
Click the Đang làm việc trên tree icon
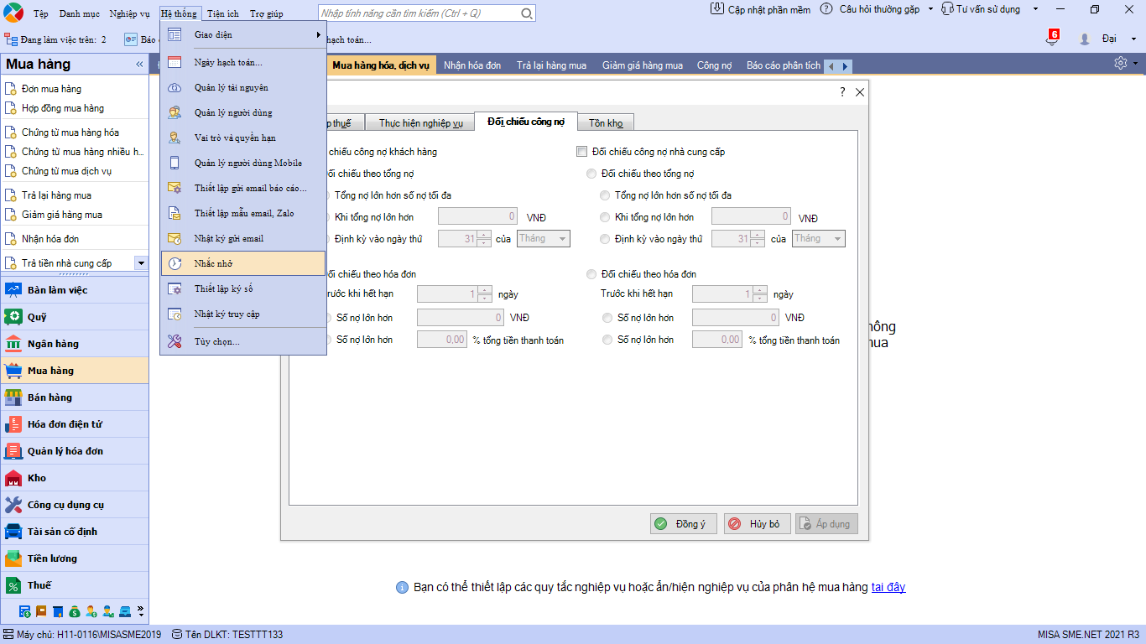click(11, 39)
